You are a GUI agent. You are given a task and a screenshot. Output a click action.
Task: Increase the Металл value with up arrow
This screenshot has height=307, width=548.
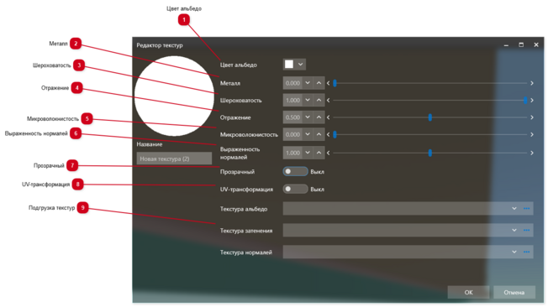pos(319,83)
